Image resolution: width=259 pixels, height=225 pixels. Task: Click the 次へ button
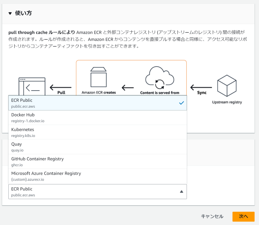pos(243,216)
